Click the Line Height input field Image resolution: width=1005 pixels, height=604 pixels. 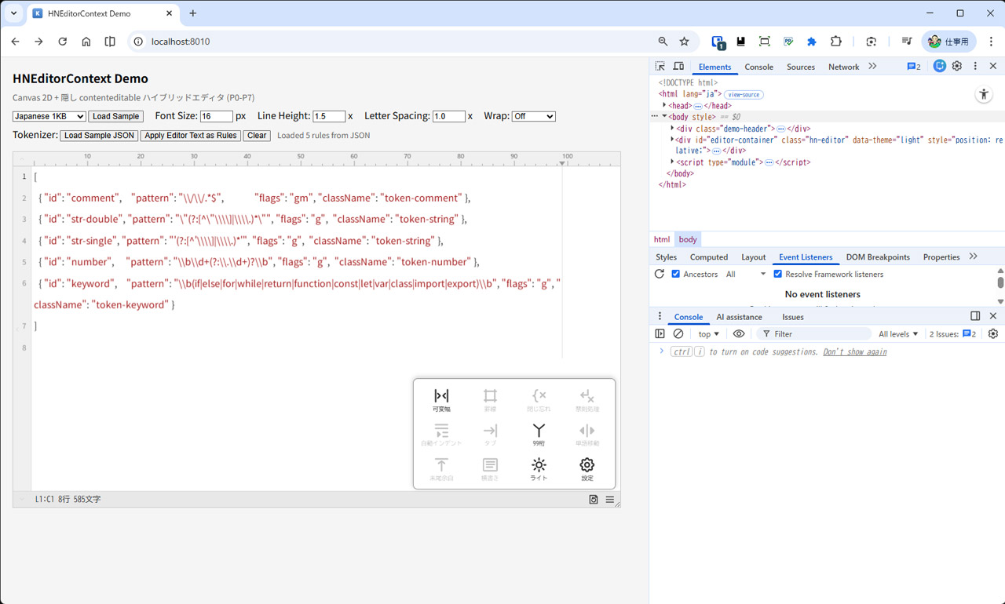click(x=329, y=116)
